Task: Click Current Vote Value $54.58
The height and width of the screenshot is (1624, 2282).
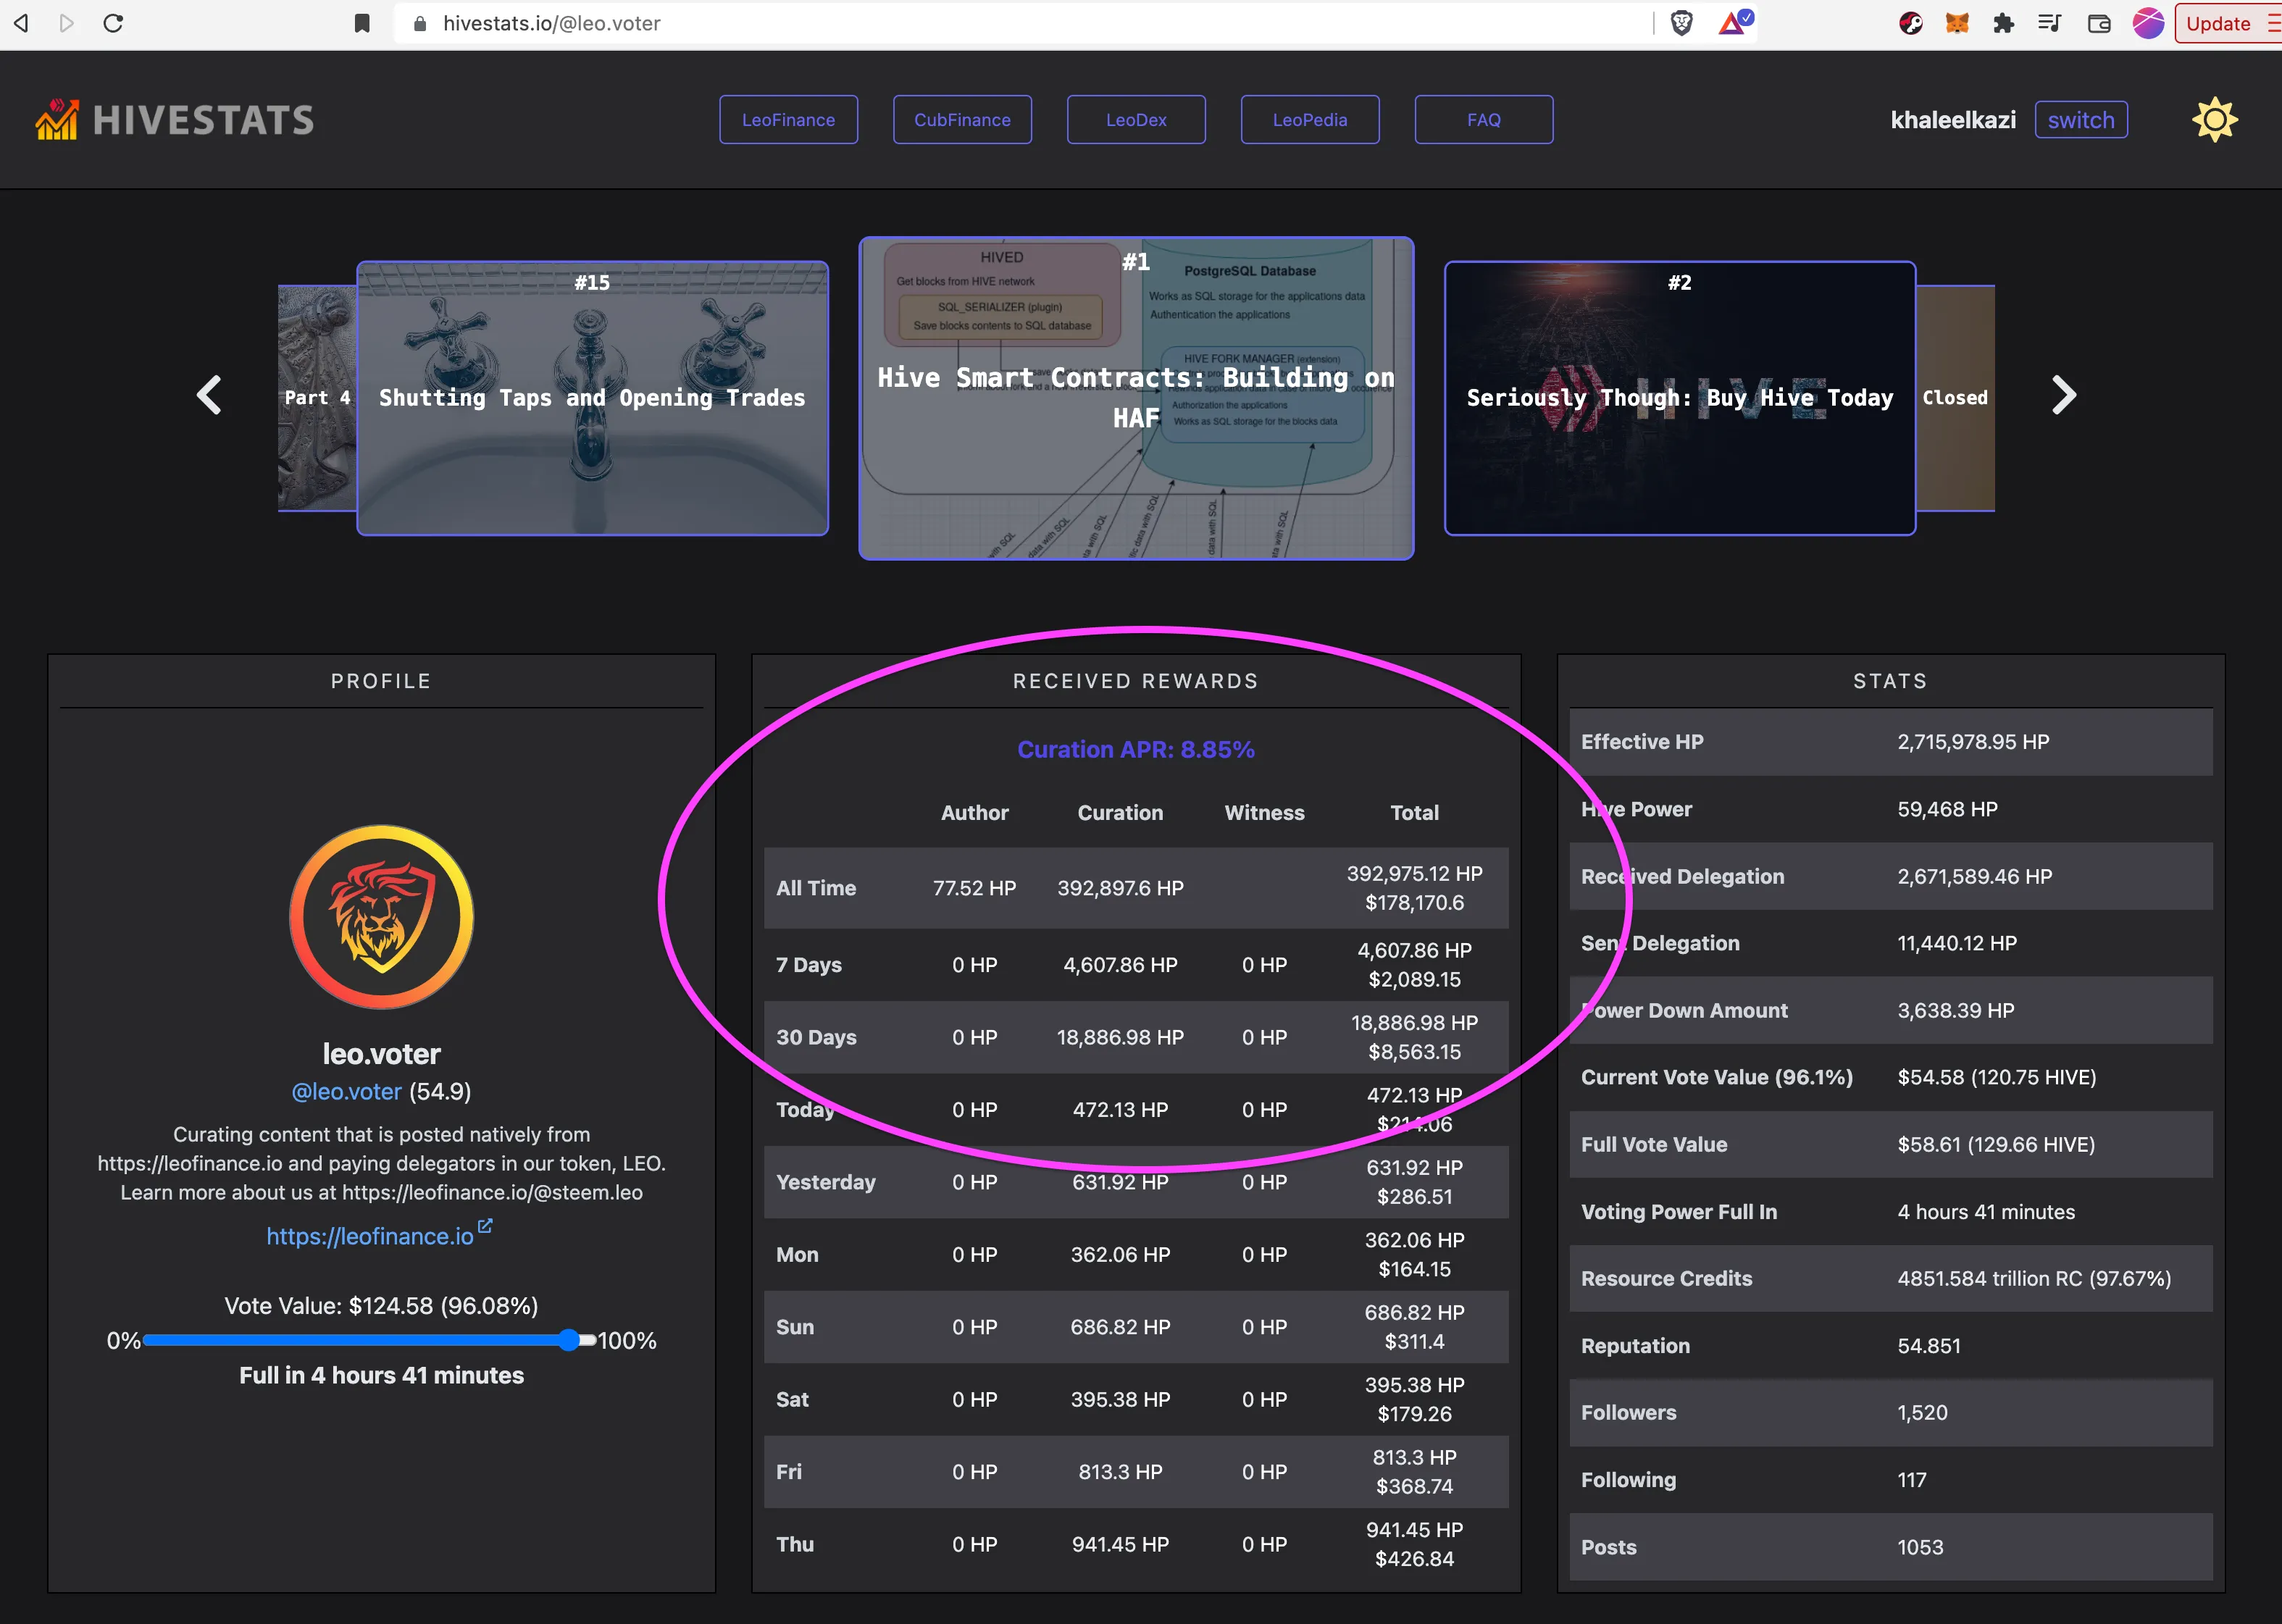Action: coord(1997,1077)
